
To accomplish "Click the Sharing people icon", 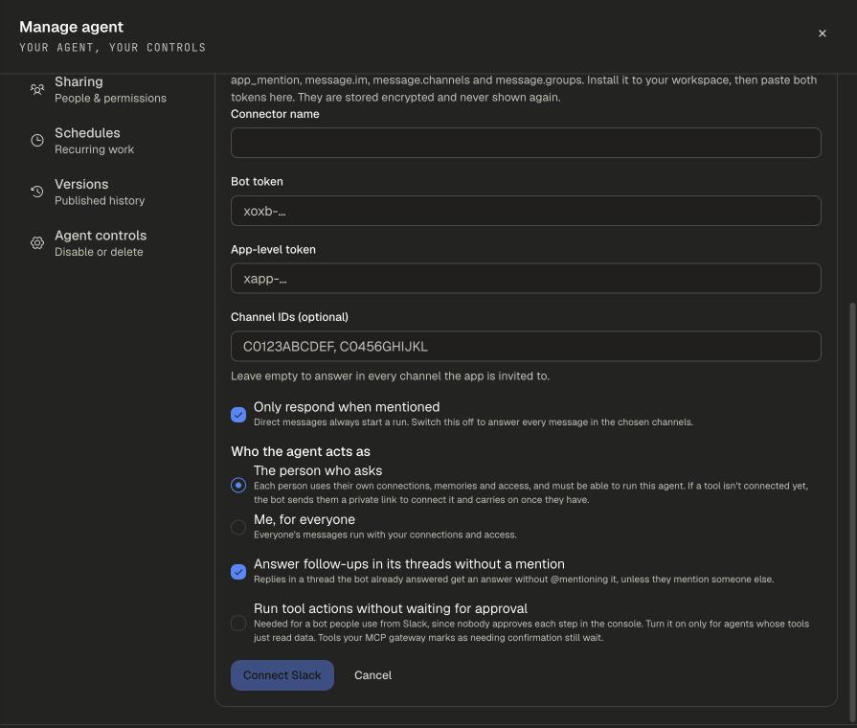I will (37, 90).
